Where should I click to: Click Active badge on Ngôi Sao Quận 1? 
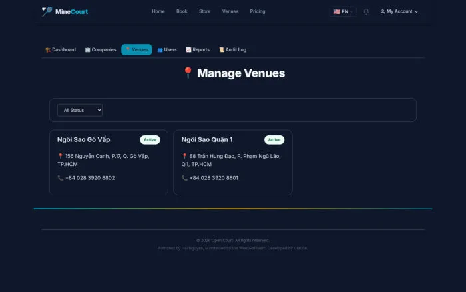coord(274,140)
